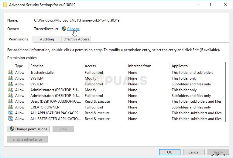Switch to the Effective Access tab
233x158 pixels.
point(76,39)
